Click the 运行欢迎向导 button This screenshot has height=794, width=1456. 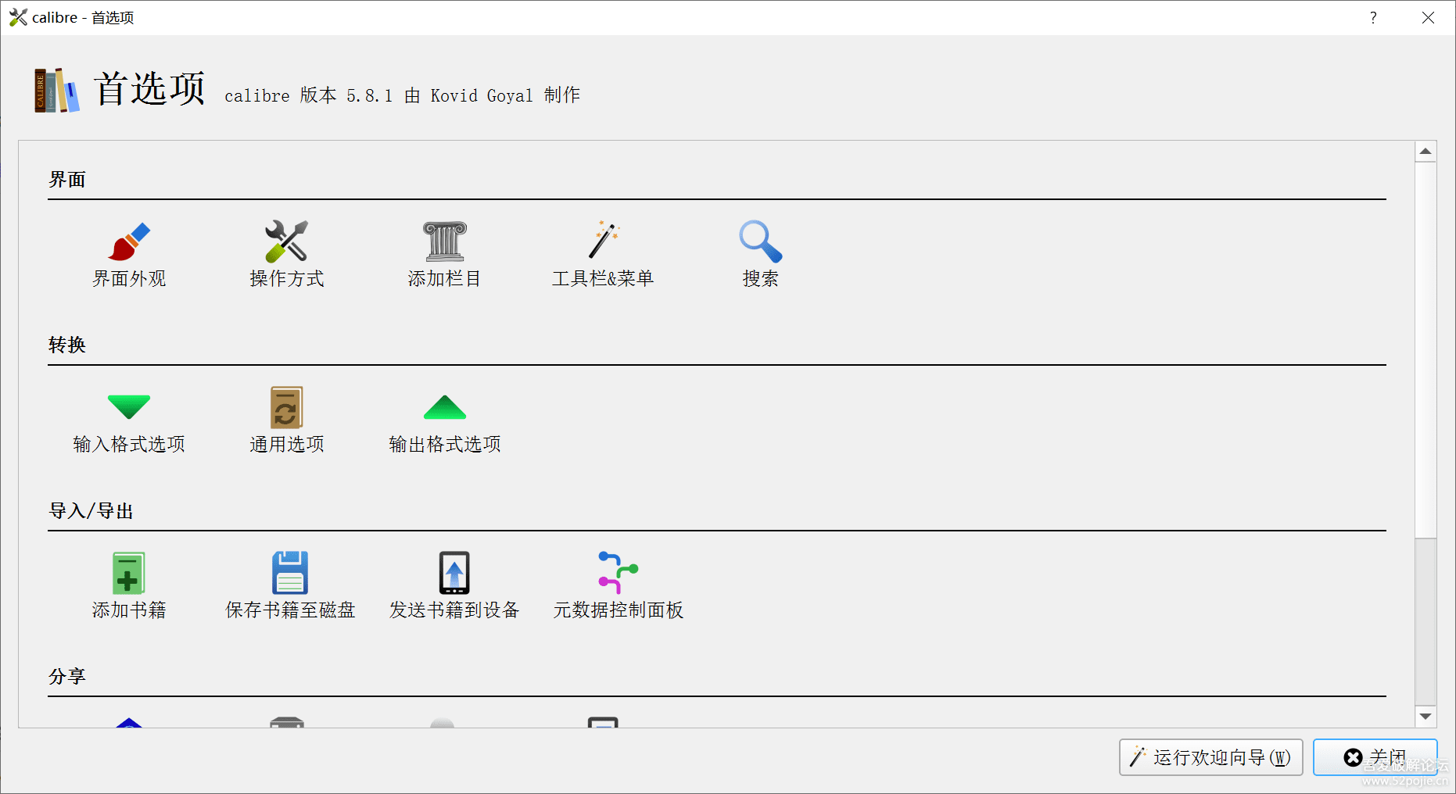[1210, 757]
